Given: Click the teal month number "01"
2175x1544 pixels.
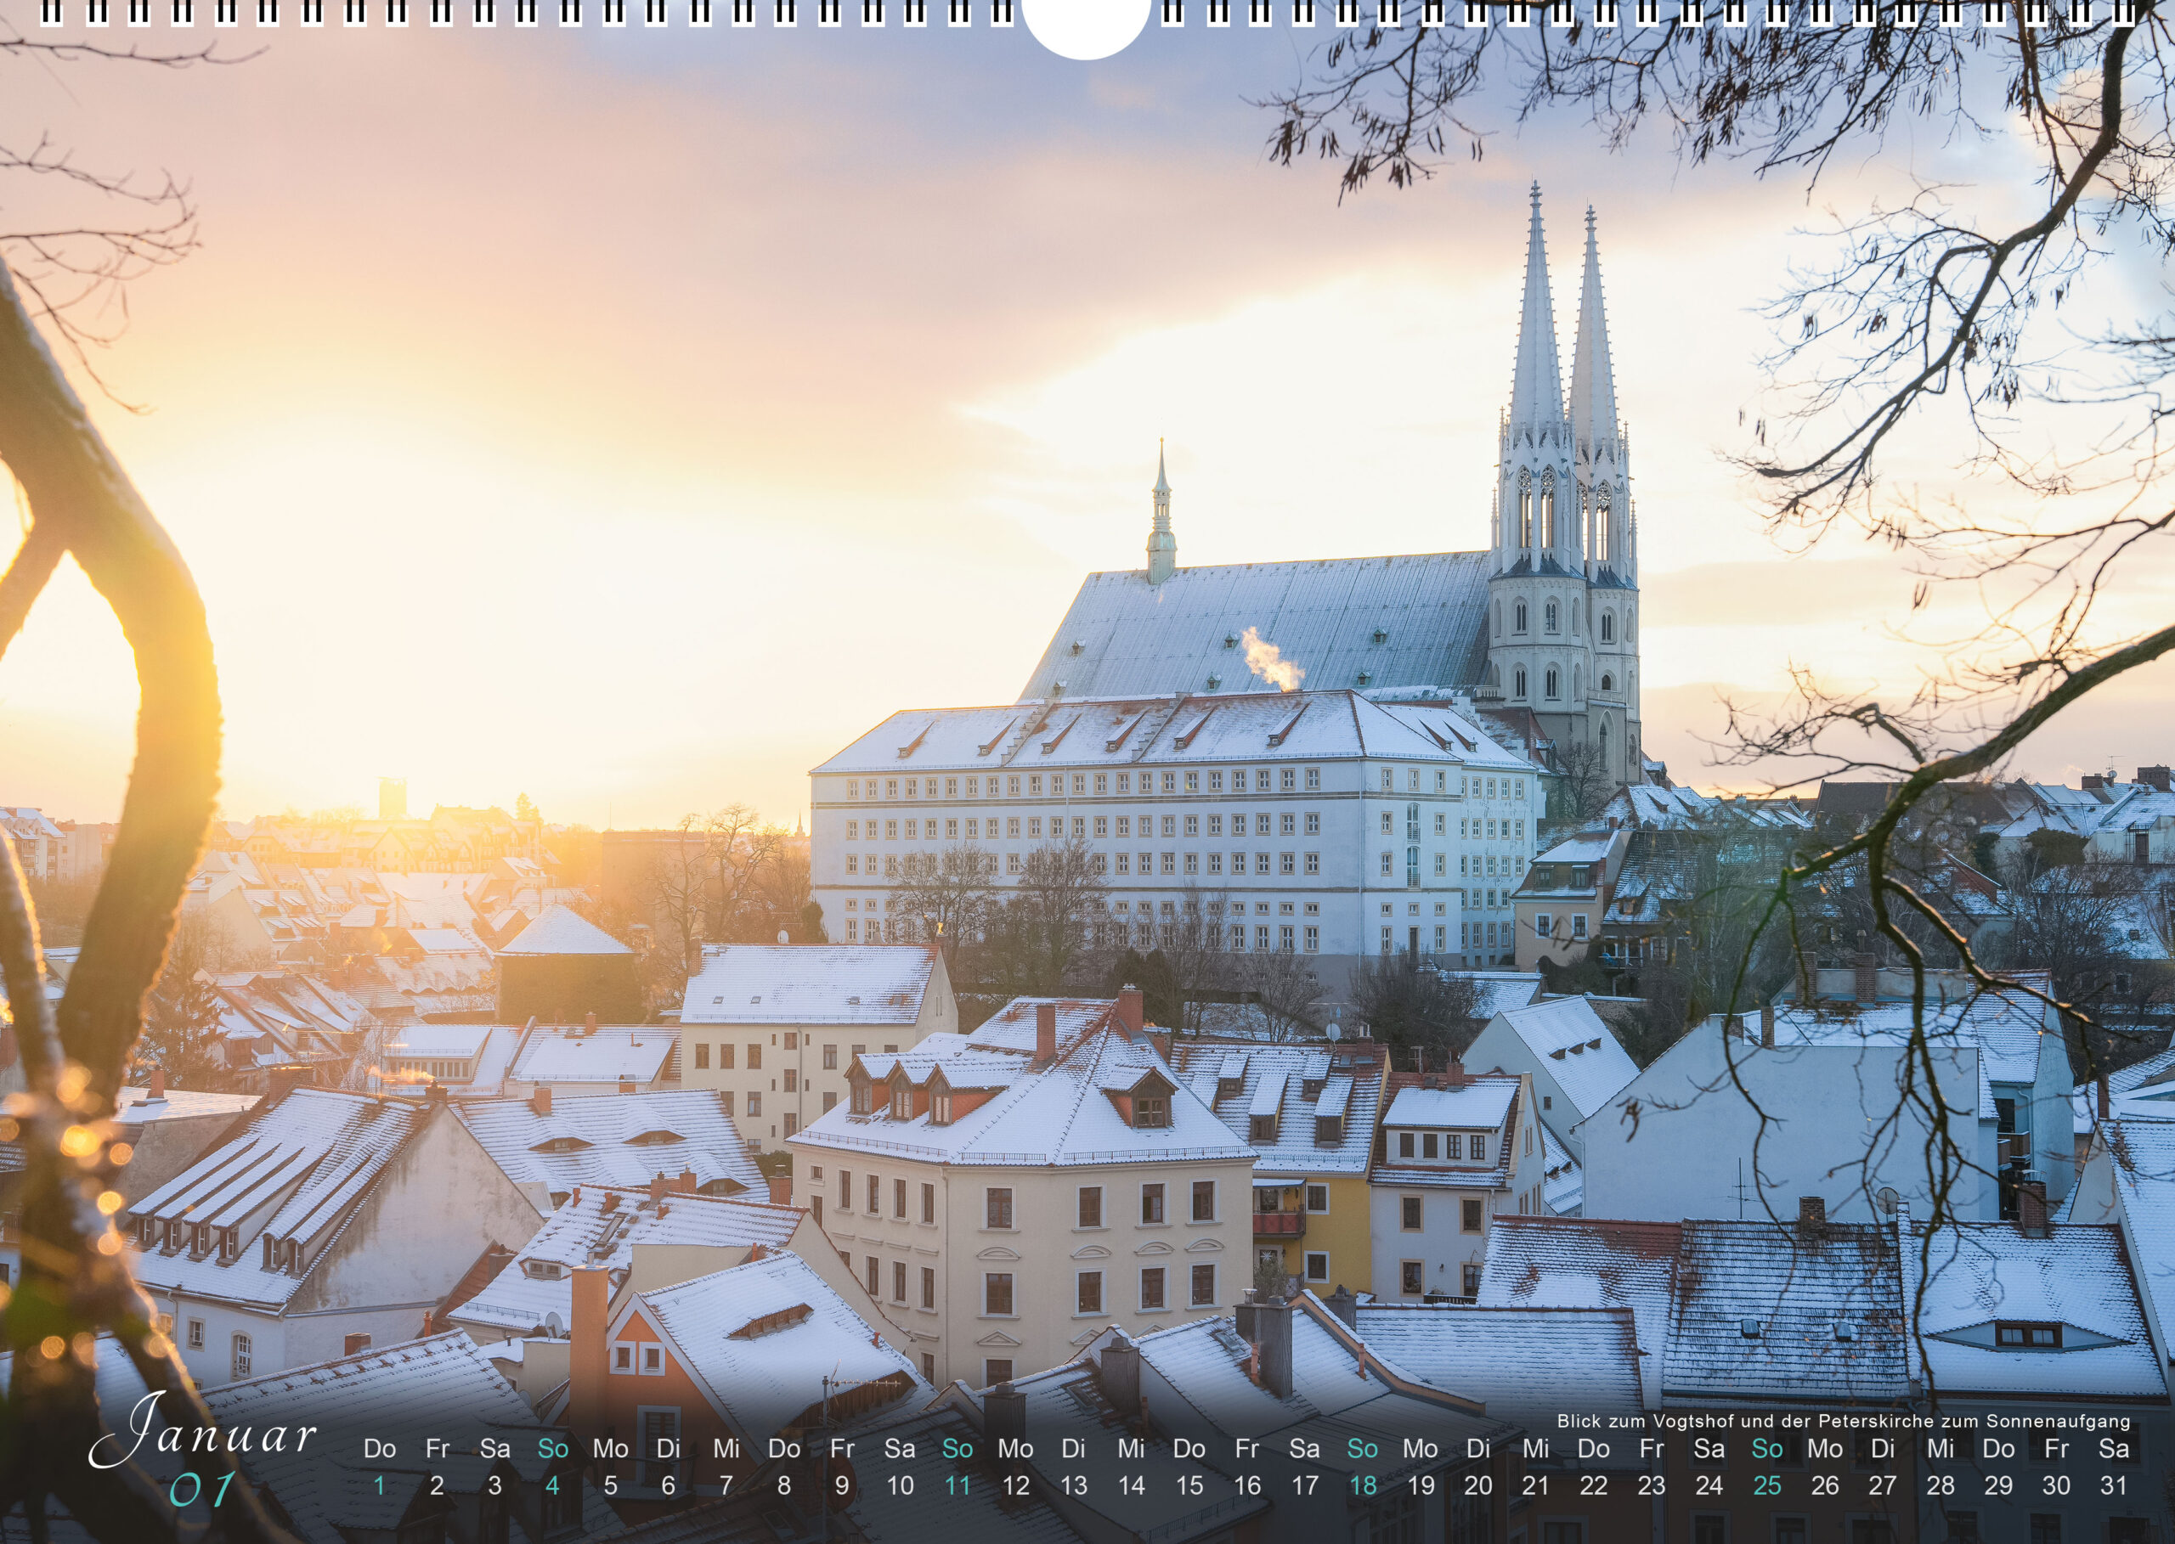Looking at the screenshot, I should 202,1489.
